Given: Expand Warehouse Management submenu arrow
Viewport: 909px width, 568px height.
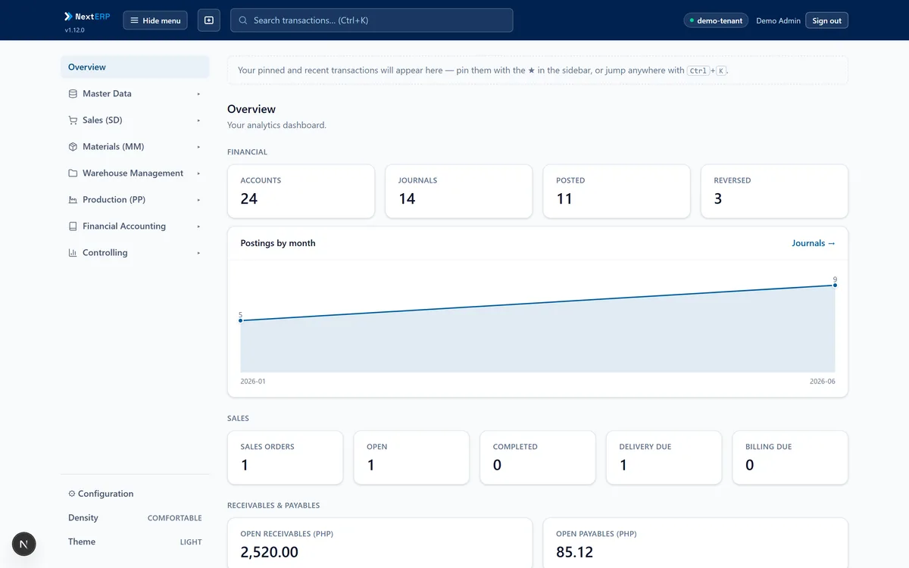Looking at the screenshot, I should click(198, 173).
